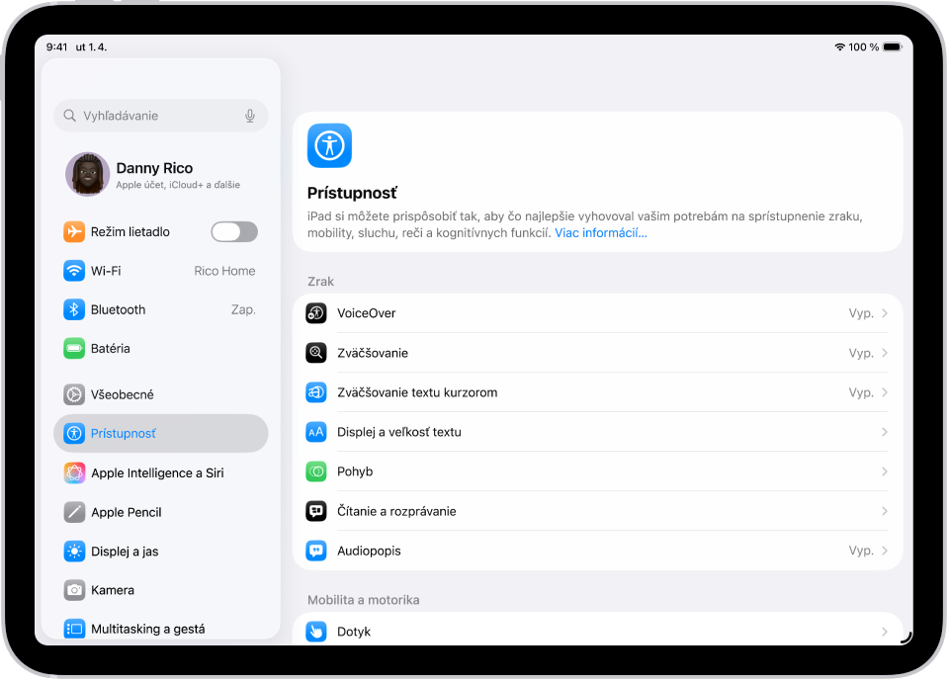The image size is (949, 684).
Task: Select Apple Pencil in sidebar
Action: click(160, 512)
